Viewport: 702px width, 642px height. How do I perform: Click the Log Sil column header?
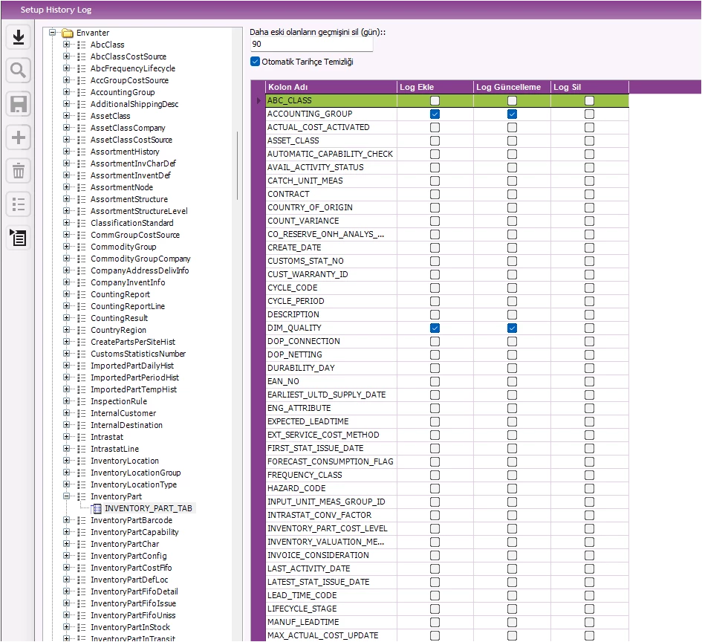tap(590, 87)
